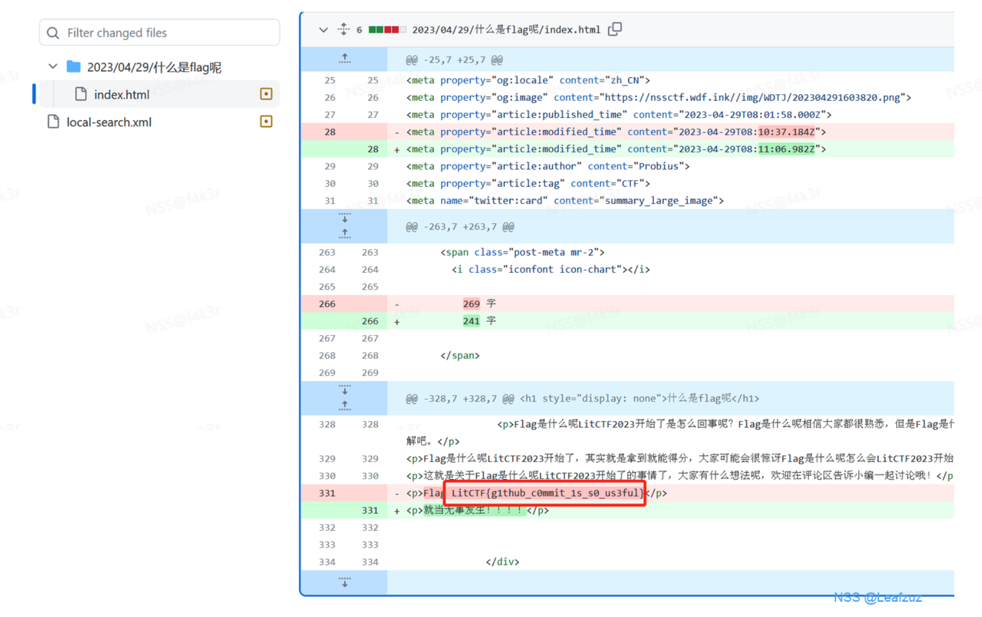Image resolution: width=982 pixels, height=617 pixels.
Task: Expand up icon beside the @@ -263,7 hunk header
Action: pos(345,234)
